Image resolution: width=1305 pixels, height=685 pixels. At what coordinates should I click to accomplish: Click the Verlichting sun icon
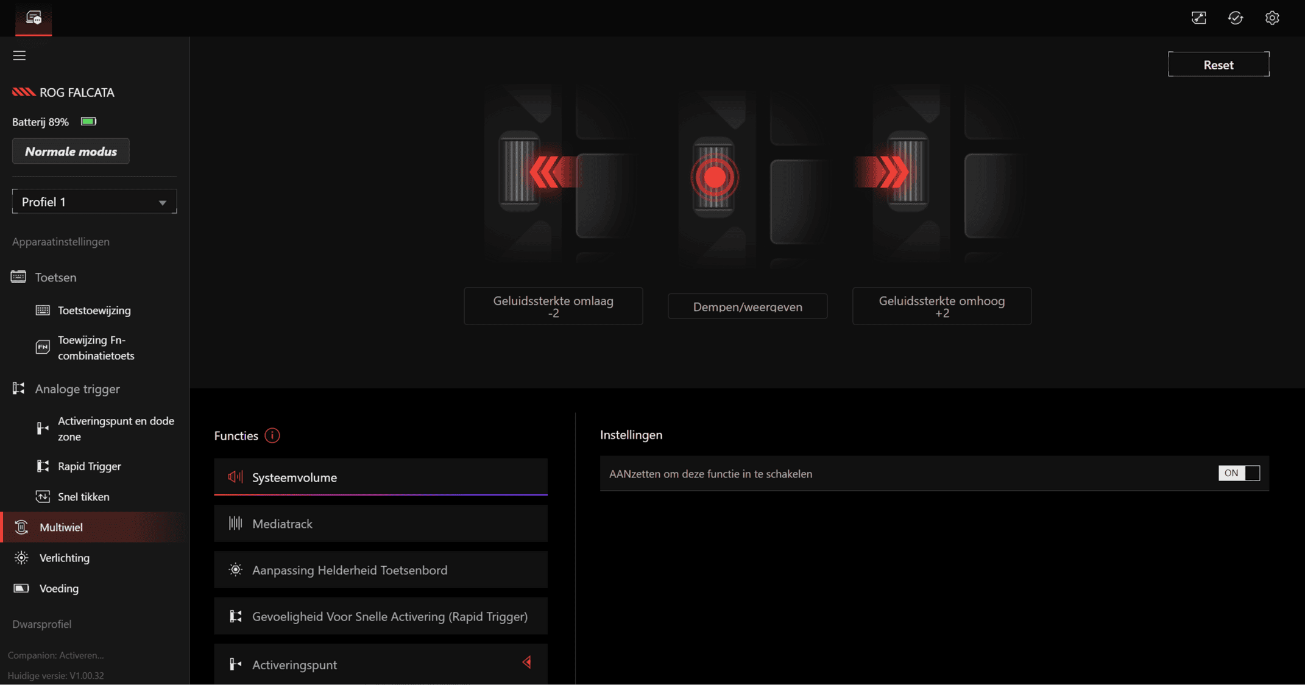21,558
